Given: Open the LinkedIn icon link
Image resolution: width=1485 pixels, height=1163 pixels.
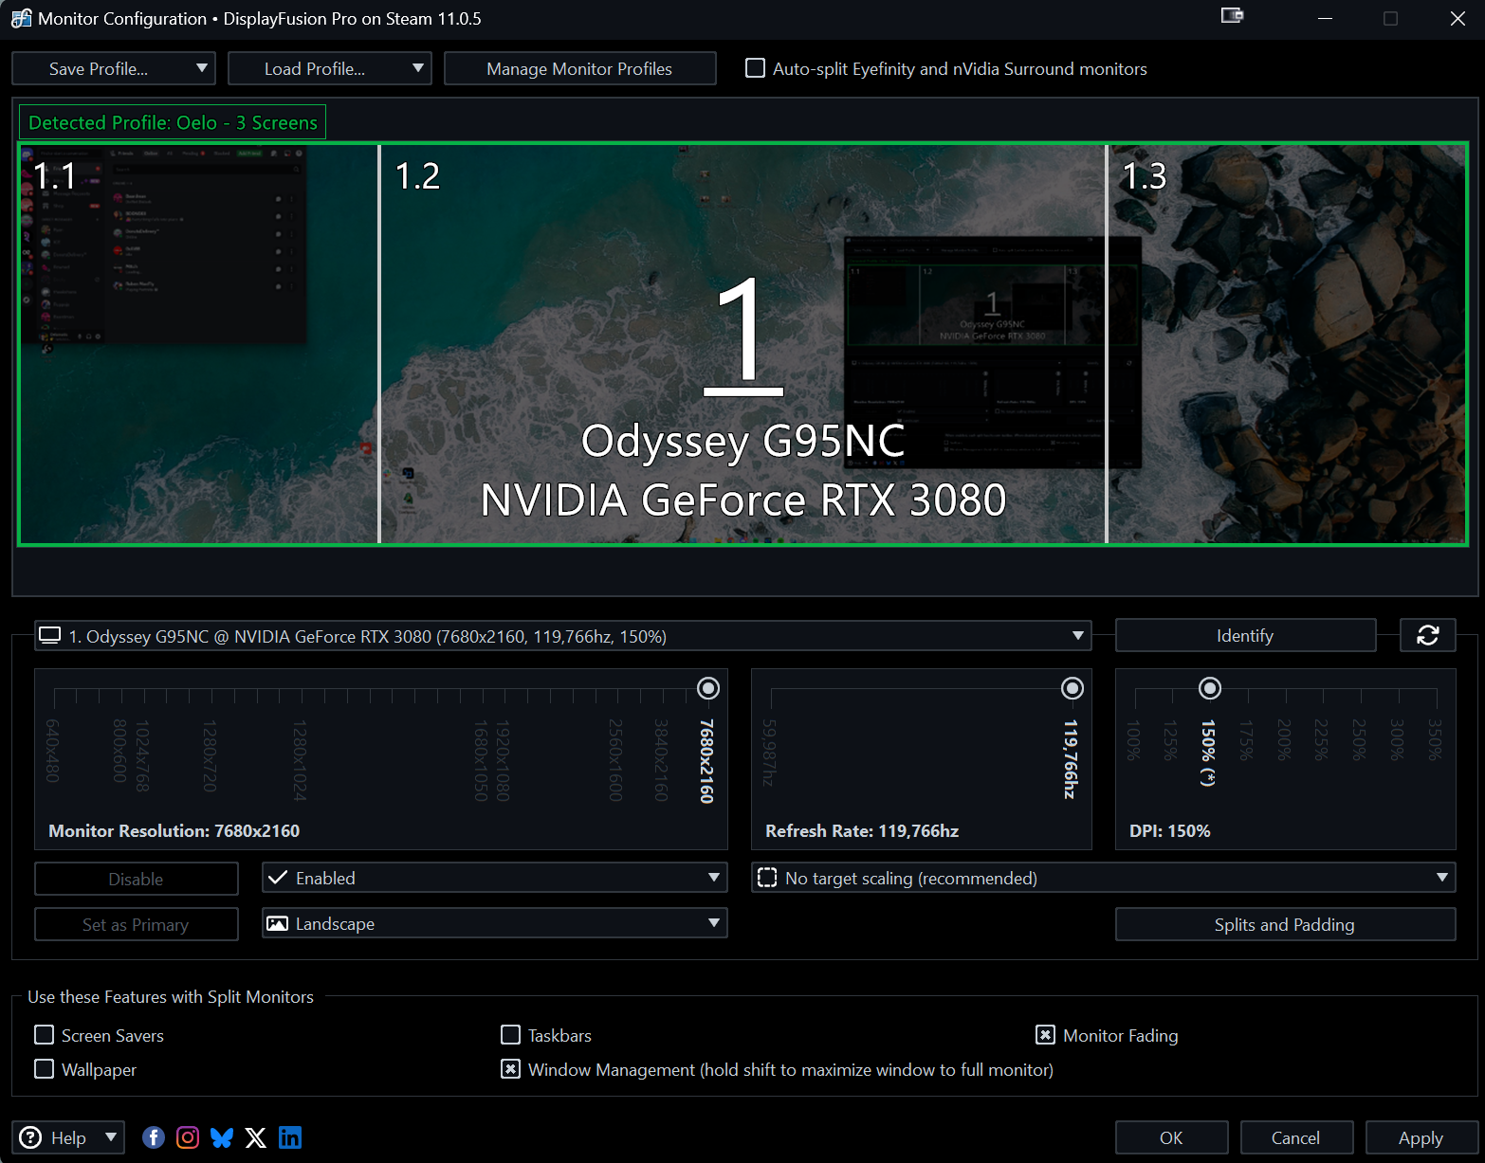Looking at the screenshot, I should pos(290,1137).
